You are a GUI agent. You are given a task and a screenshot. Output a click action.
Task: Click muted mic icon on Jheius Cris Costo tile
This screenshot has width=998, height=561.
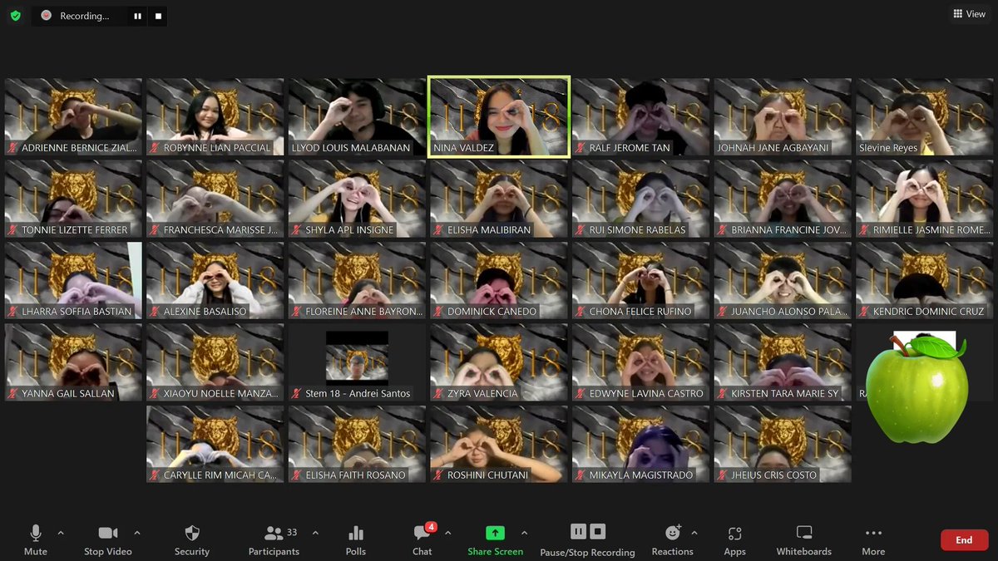point(722,475)
